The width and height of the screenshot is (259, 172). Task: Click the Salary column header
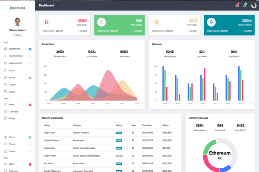click(x=165, y=125)
